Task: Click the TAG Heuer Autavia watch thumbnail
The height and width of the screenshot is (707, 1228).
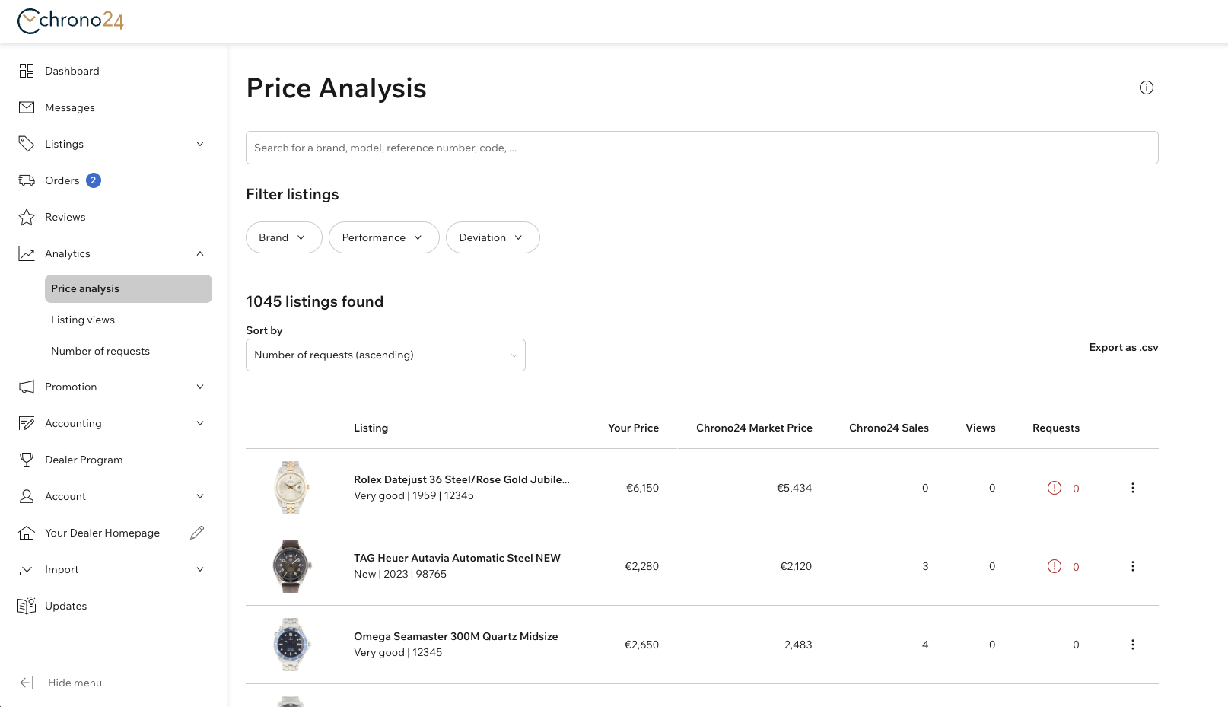Action: pyautogui.click(x=291, y=566)
